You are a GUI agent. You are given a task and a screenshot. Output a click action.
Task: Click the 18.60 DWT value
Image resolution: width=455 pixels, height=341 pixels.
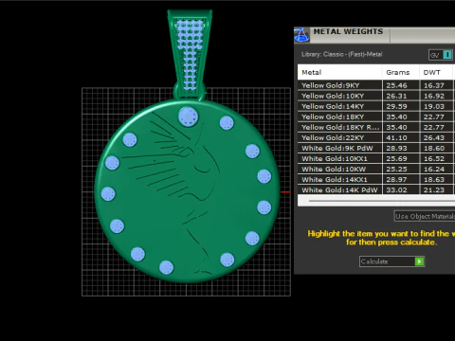(434, 148)
